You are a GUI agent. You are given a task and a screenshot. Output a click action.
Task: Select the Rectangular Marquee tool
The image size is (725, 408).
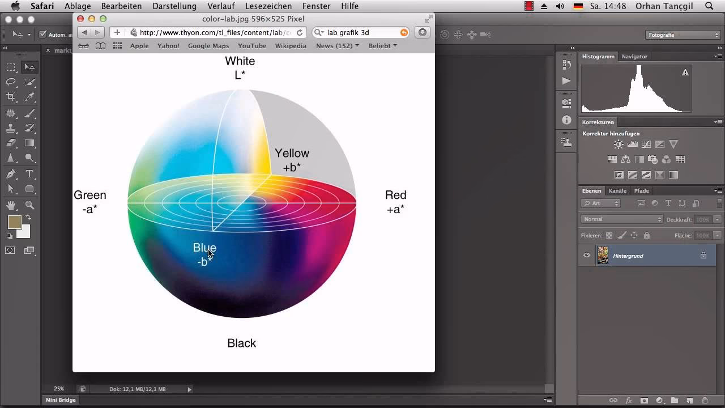pyautogui.click(x=11, y=67)
